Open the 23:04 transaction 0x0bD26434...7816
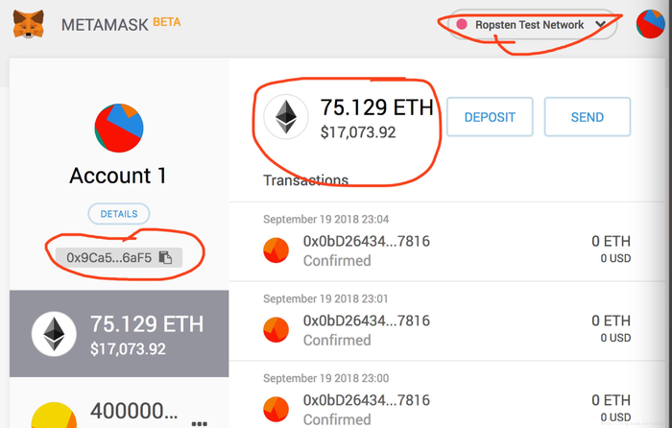672x428 pixels. click(447, 242)
